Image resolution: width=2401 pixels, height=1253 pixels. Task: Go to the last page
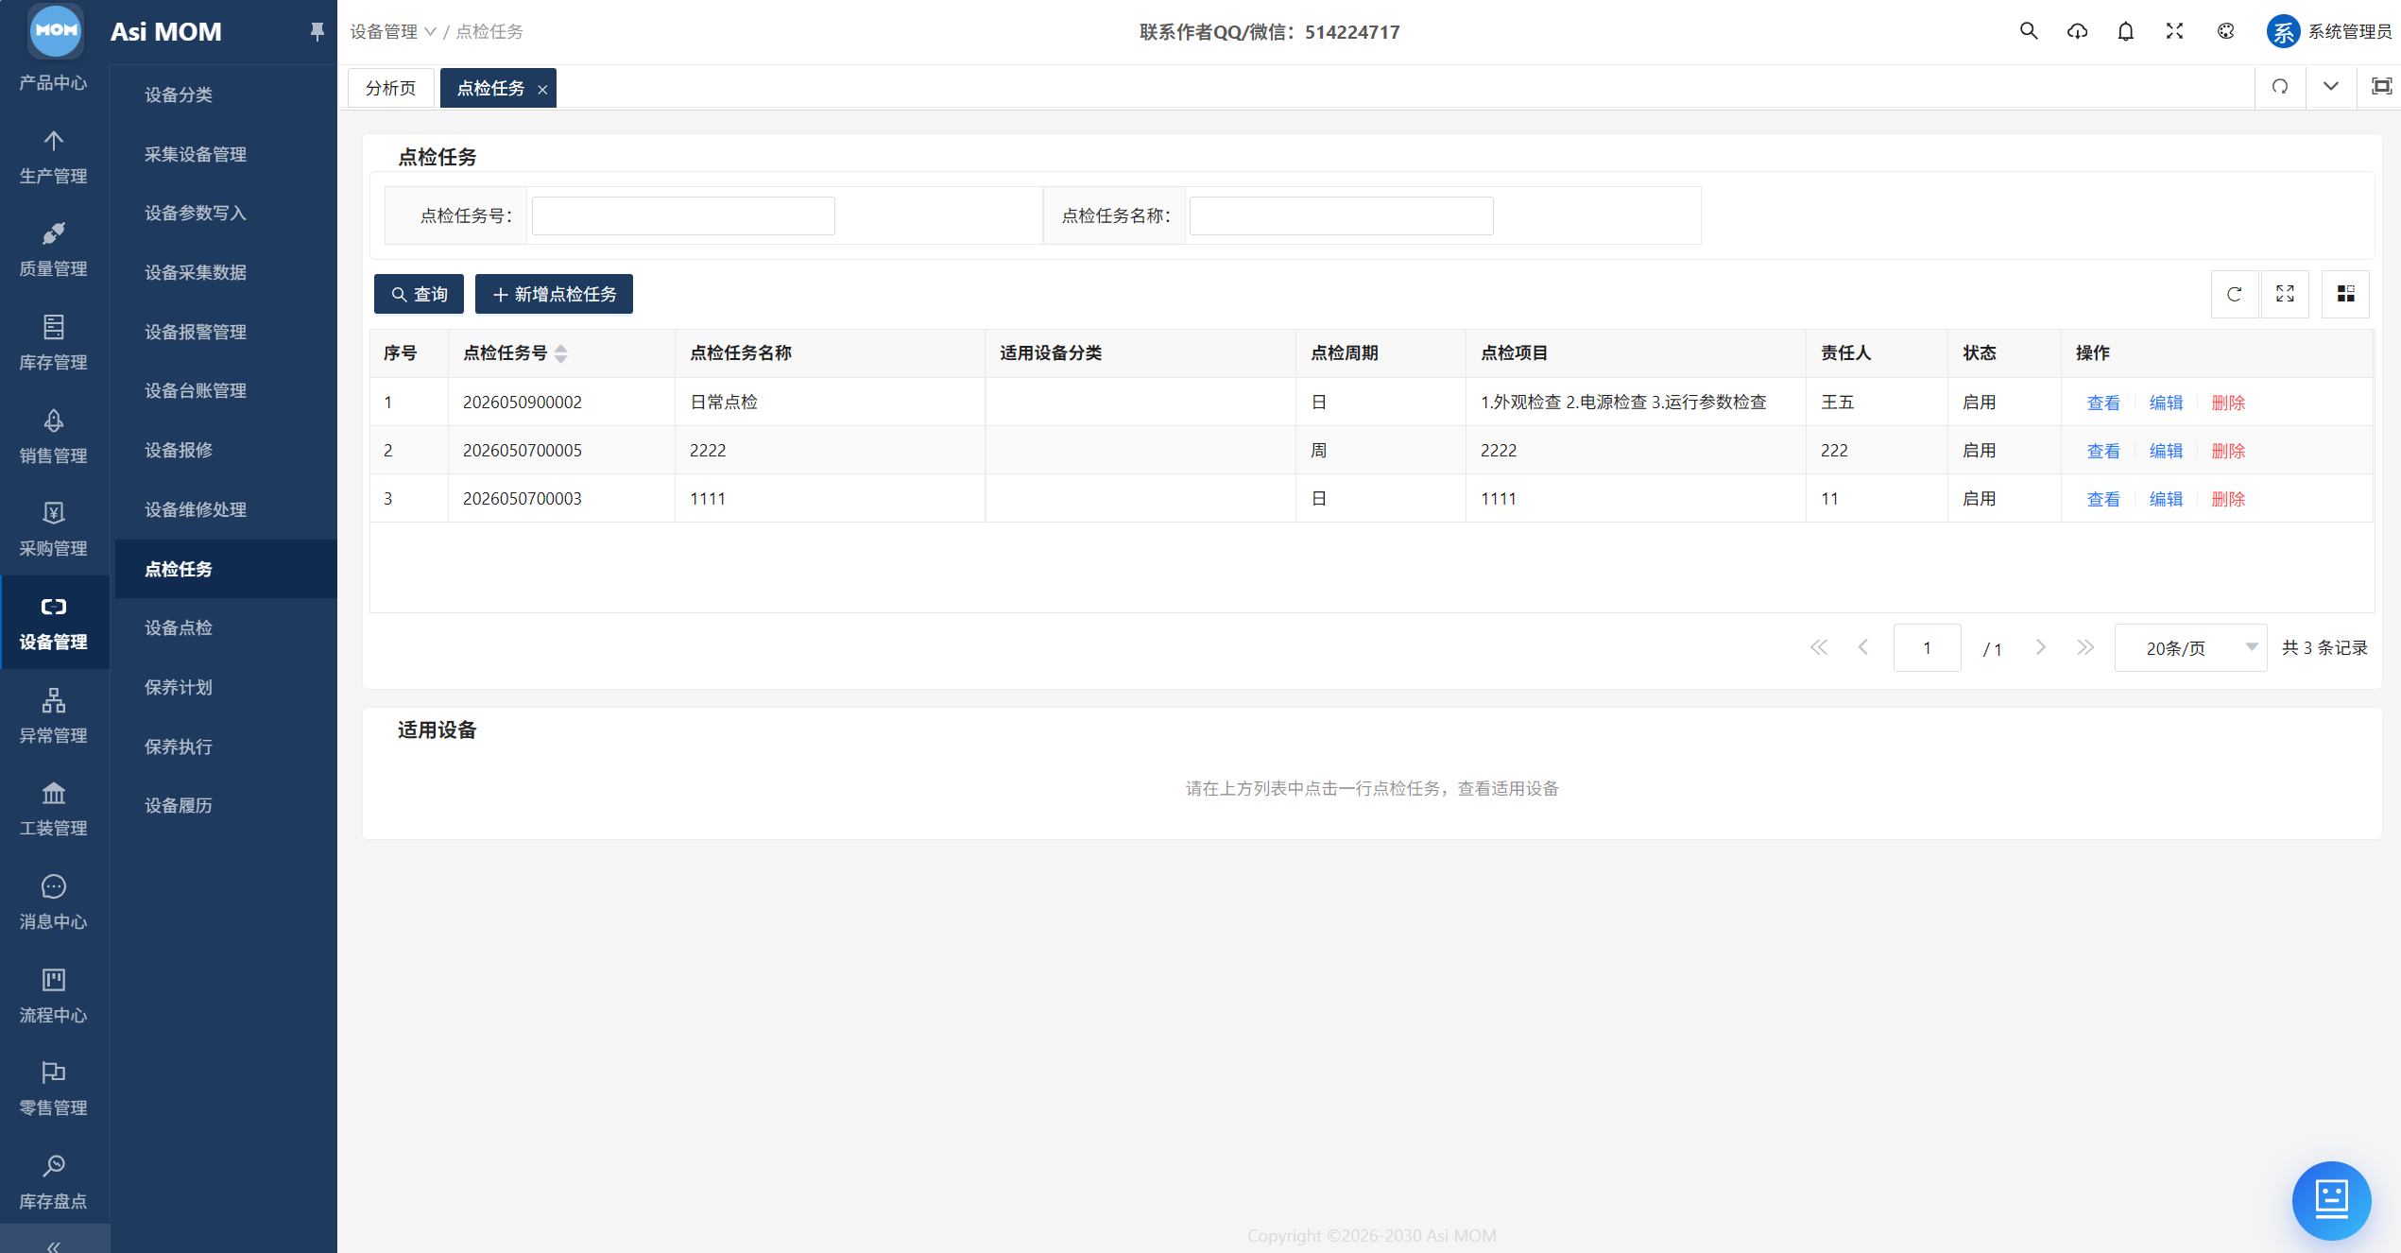click(x=2085, y=647)
